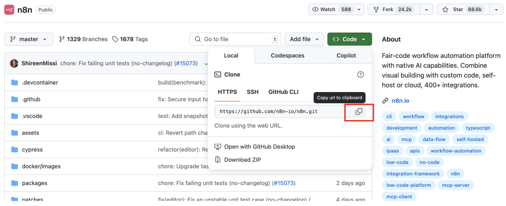The height and width of the screenshot is (206, 506).
Task: Click the integrations topic tag
Action: pyautogui.click(x=449, y=116)
